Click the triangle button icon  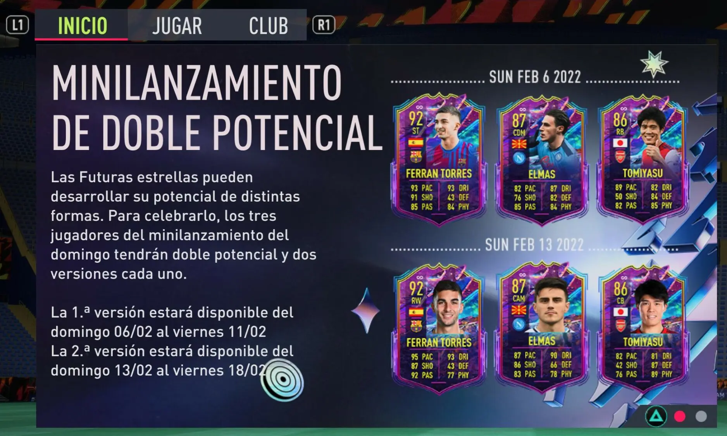click(x=656, y=416)
